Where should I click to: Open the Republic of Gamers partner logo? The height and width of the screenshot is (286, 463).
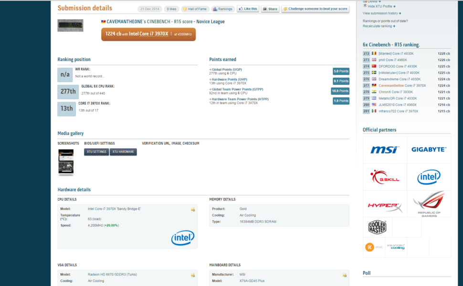(429, 204)
